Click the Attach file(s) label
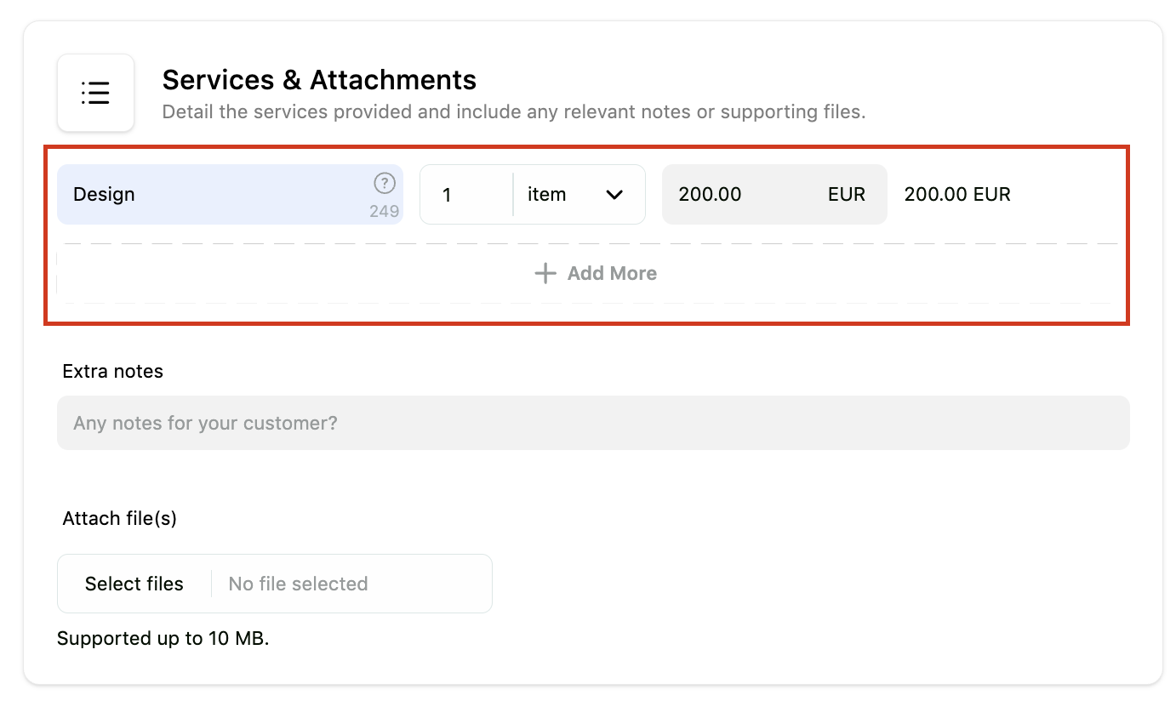The width and height of the screenshot is (1176, 701). (x=120, y=518)
